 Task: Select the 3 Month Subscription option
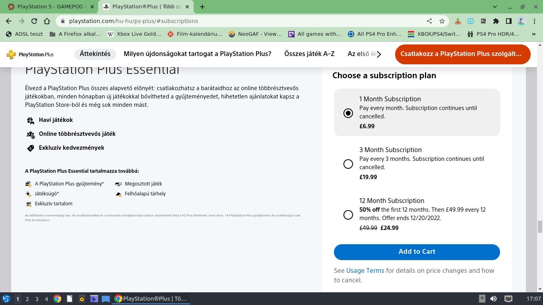click(x=348, y=164)
